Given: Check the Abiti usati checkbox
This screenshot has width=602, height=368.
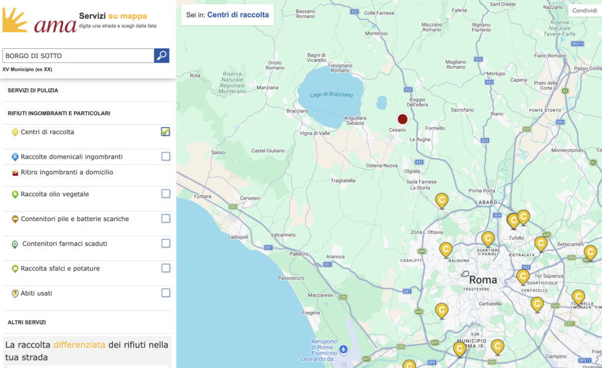Looking at the screenshot, I should (x=166, y=293).
